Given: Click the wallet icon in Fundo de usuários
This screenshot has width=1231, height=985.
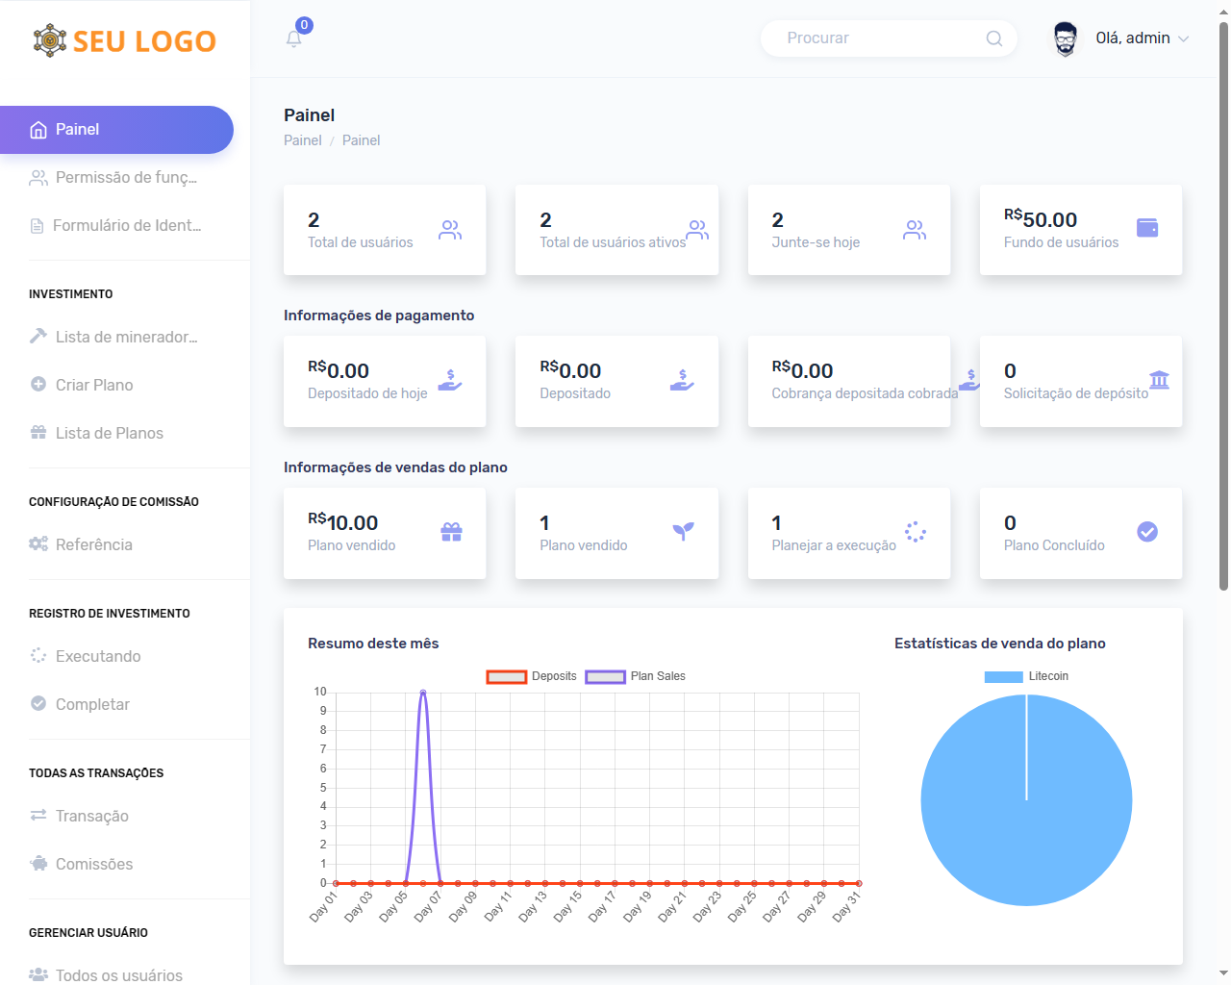Looking at the screenshot, I should click(x=1146, y=228).
